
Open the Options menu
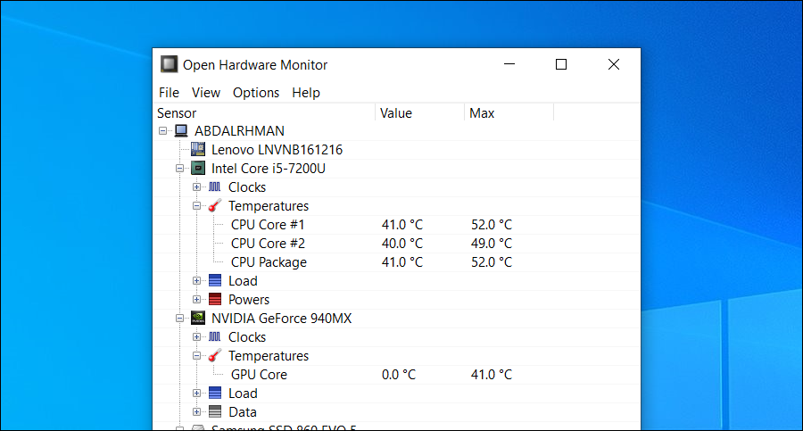(256, 93)
